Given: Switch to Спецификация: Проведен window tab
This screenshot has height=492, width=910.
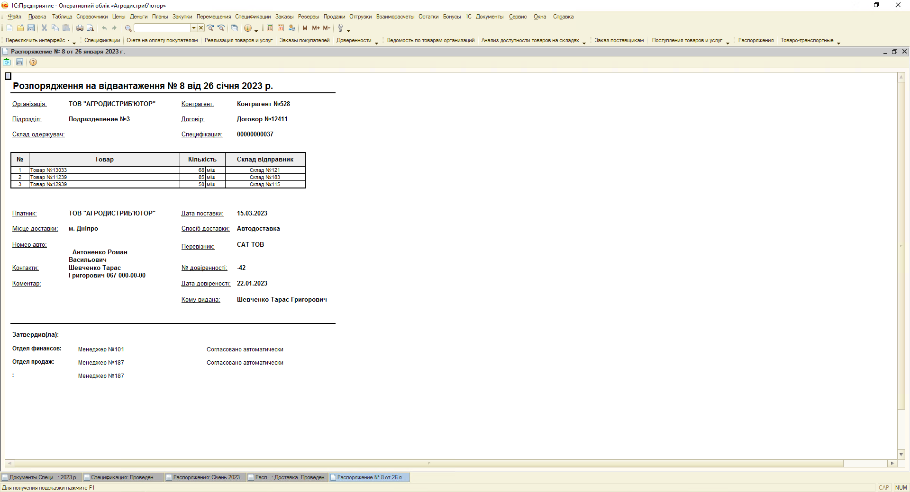Looking at the screenshot, I should pos(122,477).
